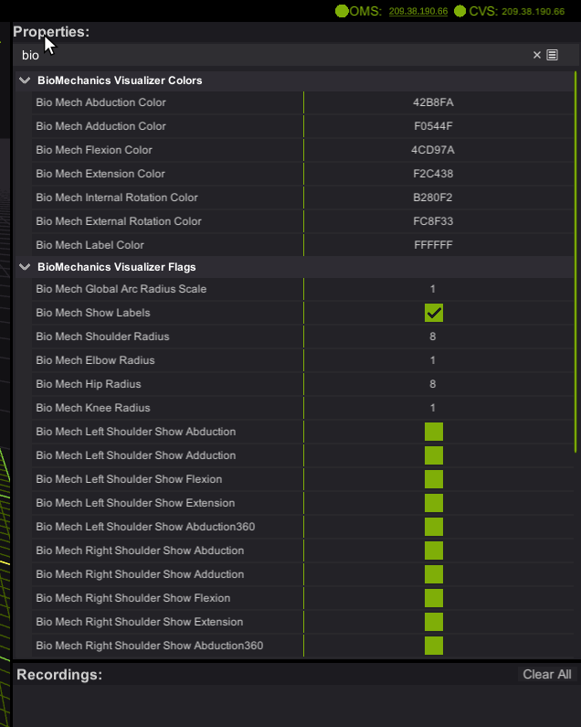The width and height of the screenshot is (581, 727).
Task: Toggle Left Shoulder Show Abduction checkbox
Action: 433,432
